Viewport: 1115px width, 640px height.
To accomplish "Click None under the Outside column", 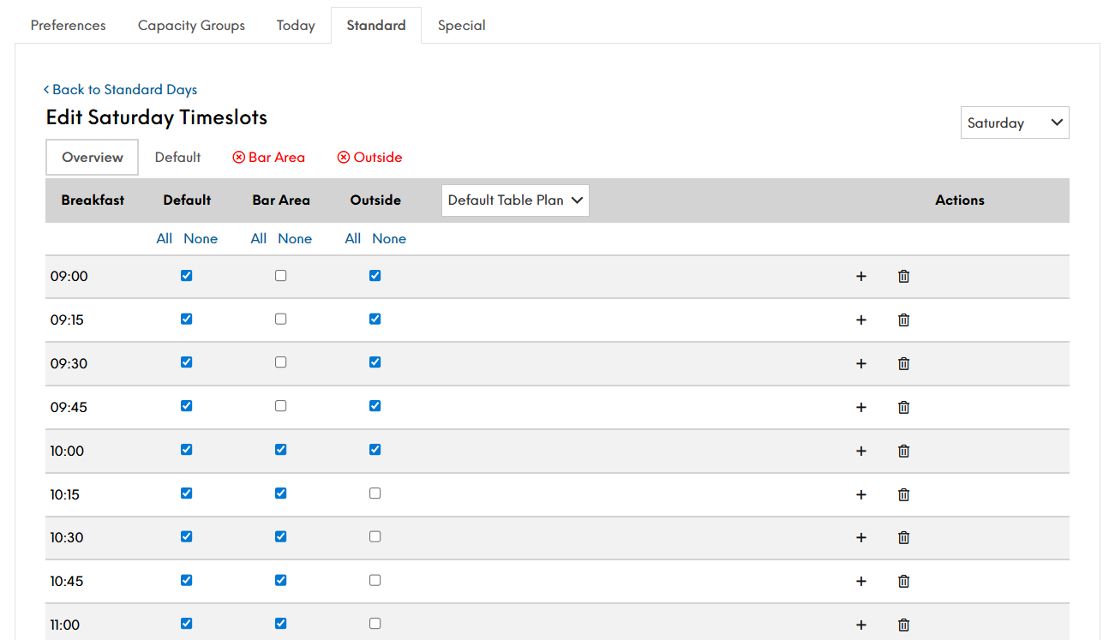I will click(389, 239).
